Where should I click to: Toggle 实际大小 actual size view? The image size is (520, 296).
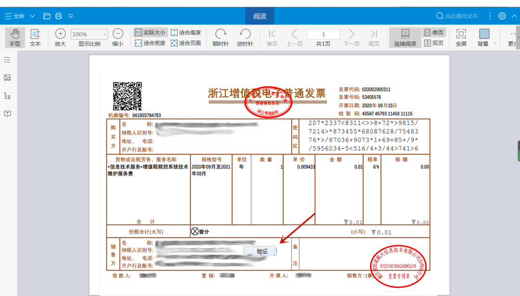pyautogui.click(x=150, y=32)
